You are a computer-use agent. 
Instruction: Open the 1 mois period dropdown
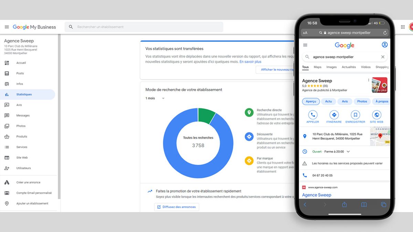pyautogui.click(x=155, y=98)
